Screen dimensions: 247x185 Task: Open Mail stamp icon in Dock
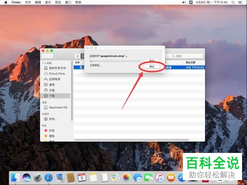click(x=60, y=178)
